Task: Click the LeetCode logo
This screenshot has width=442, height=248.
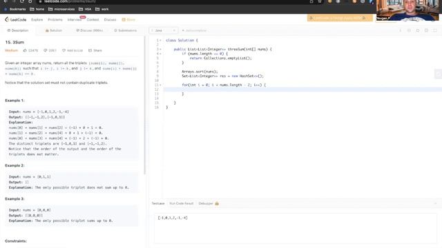Action: click(x=15, y=19)
